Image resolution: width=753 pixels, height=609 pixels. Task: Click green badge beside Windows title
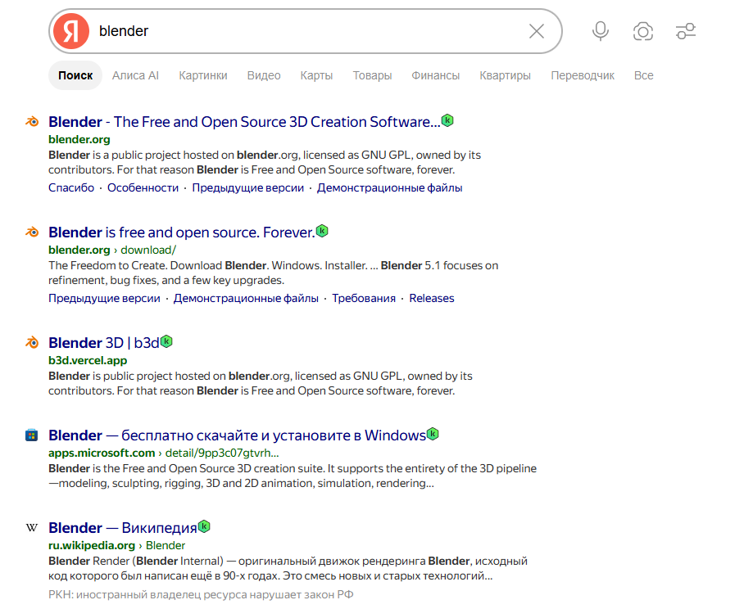tap(433, 434)
